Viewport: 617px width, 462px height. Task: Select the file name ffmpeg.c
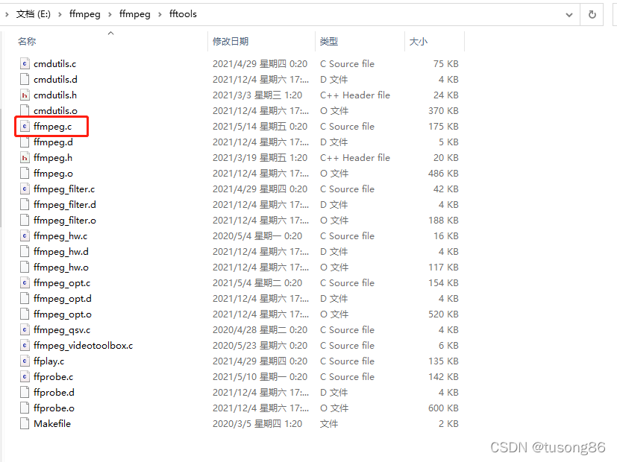[53, 127]
